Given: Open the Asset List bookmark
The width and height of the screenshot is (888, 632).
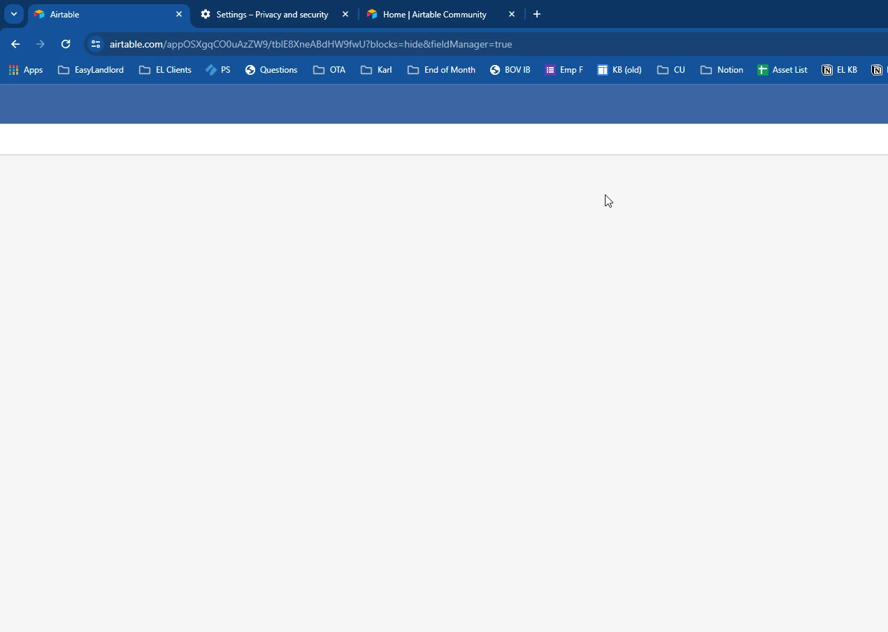Looking at the screenshot, I should pyautogui.click(x=782, y=70).
